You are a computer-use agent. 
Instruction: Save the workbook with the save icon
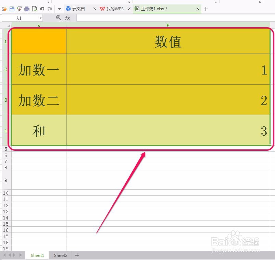click(12, 9)
